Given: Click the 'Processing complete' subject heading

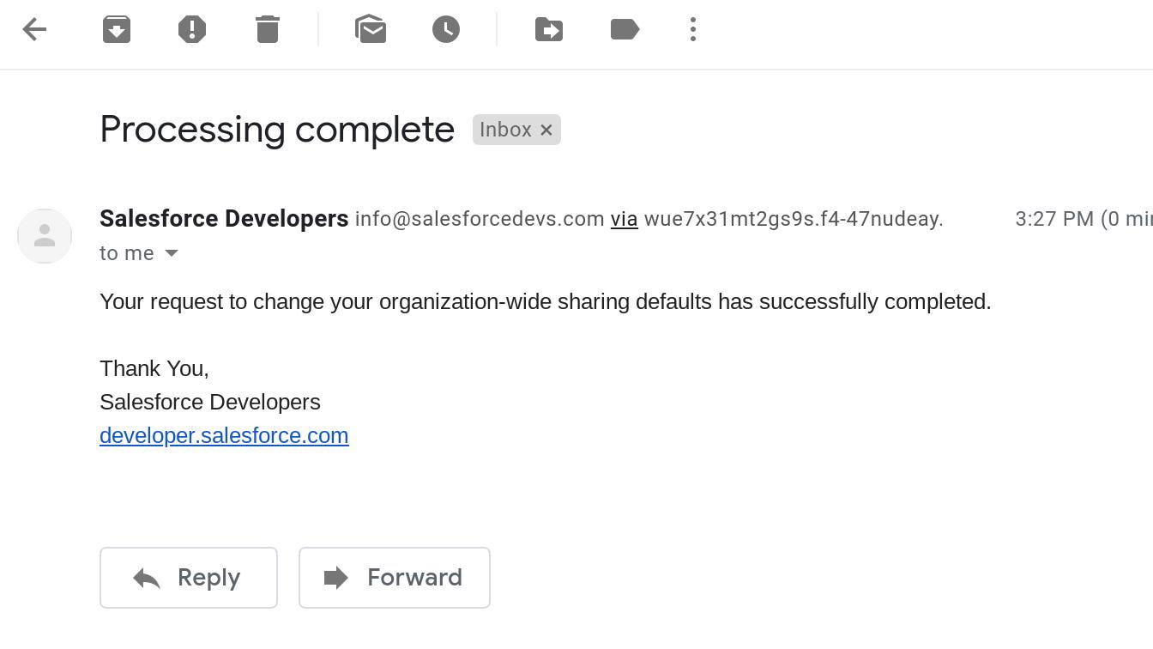Looking at the screenshot, I should click(277, 130).
